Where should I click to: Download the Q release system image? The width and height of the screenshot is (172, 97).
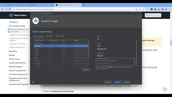pyautogui.click(x=37, y=58)
